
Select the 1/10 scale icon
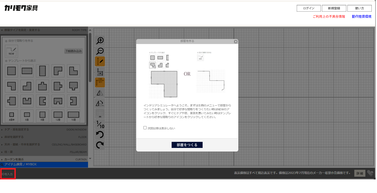point(100,124)
